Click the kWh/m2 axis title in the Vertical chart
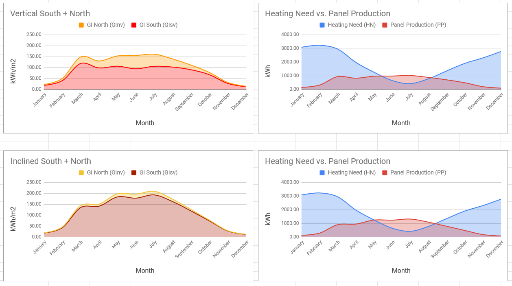 pos(13,71)
